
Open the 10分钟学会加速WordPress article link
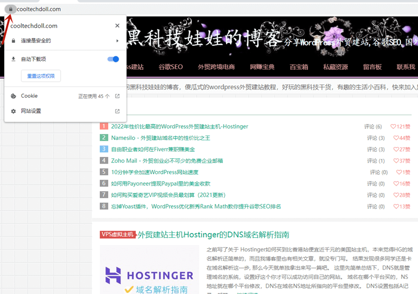[x=155, y=172]
